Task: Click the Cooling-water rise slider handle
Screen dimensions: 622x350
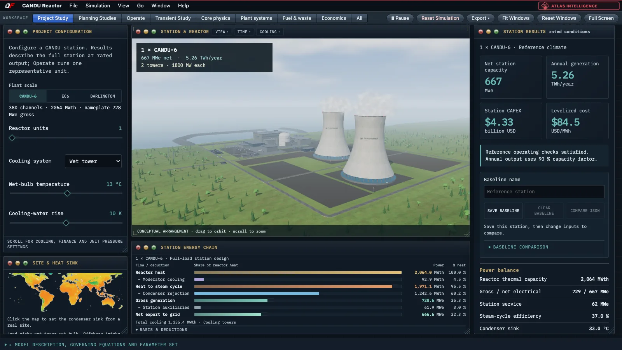Action: pyautogui.click(x=66, y=223)
